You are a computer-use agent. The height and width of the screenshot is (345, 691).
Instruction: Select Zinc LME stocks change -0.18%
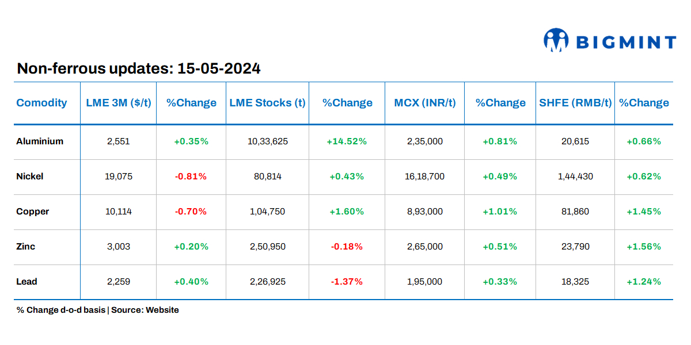[347, 247]
